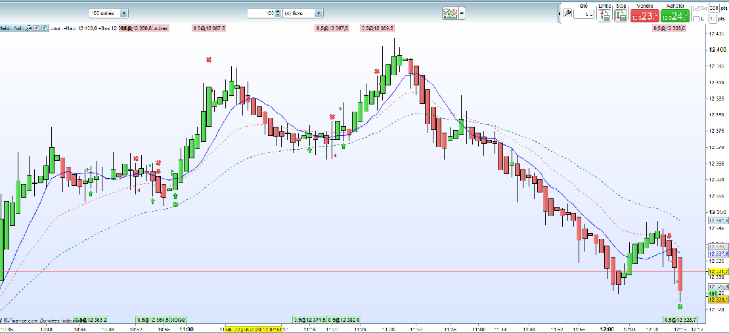This screenshot has height=333, width=729.
Task: Expand the arrow beside indicator chart icon
Action: click(462, 13)
